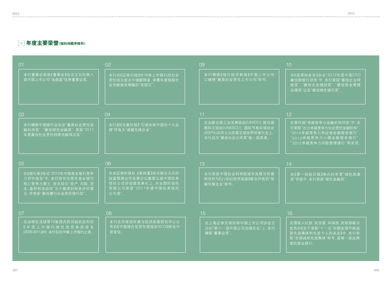Select award box 02 mentioning 证券日报
The height and width of the screenshot is (284, 392).
click(145, 87)
